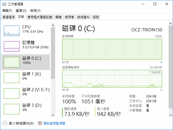
Task: Select 磁碟 0 (C:) in sidebar
Action: pos(25,62)
